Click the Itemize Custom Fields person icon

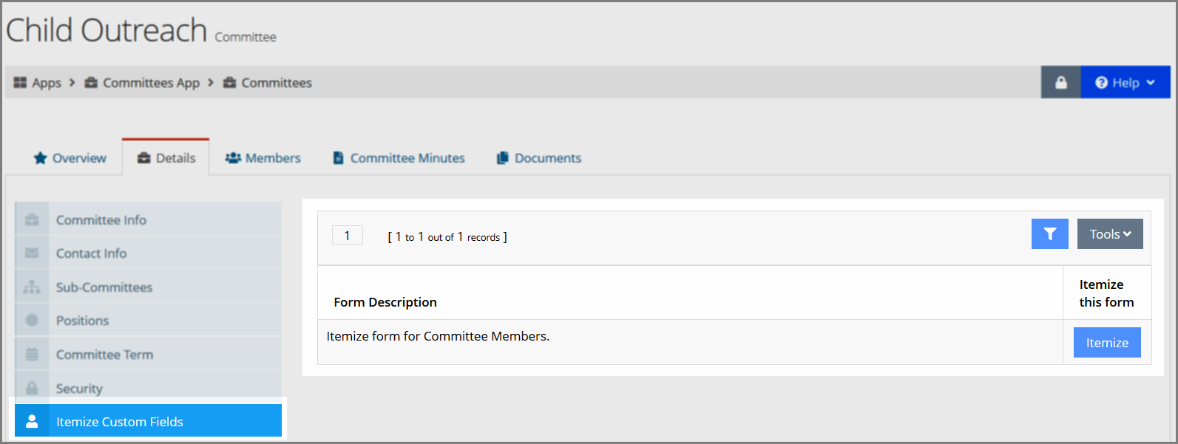(32, 421)
